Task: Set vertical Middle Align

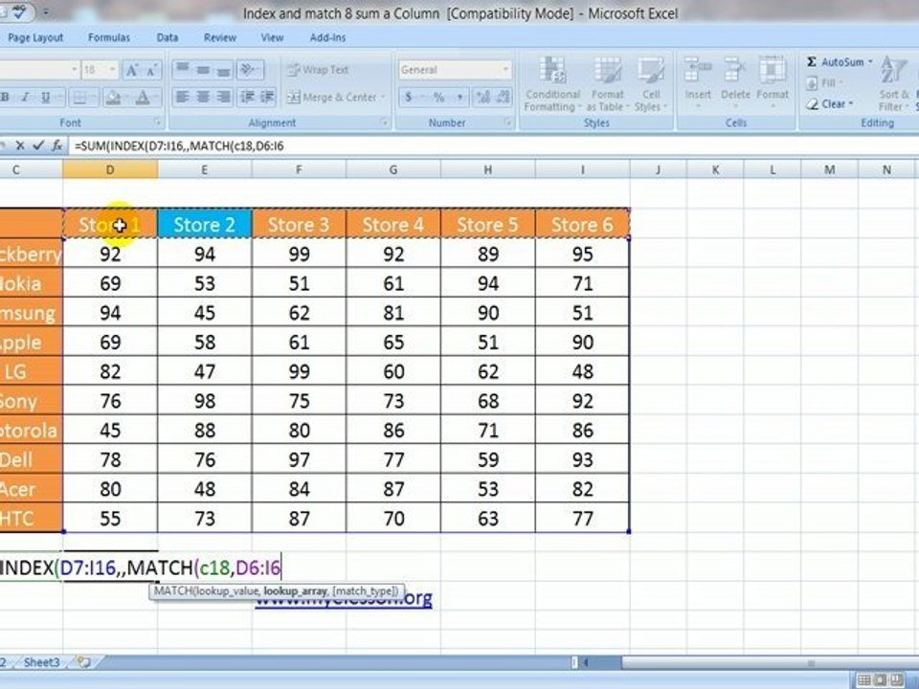Action: click(203, 70)
